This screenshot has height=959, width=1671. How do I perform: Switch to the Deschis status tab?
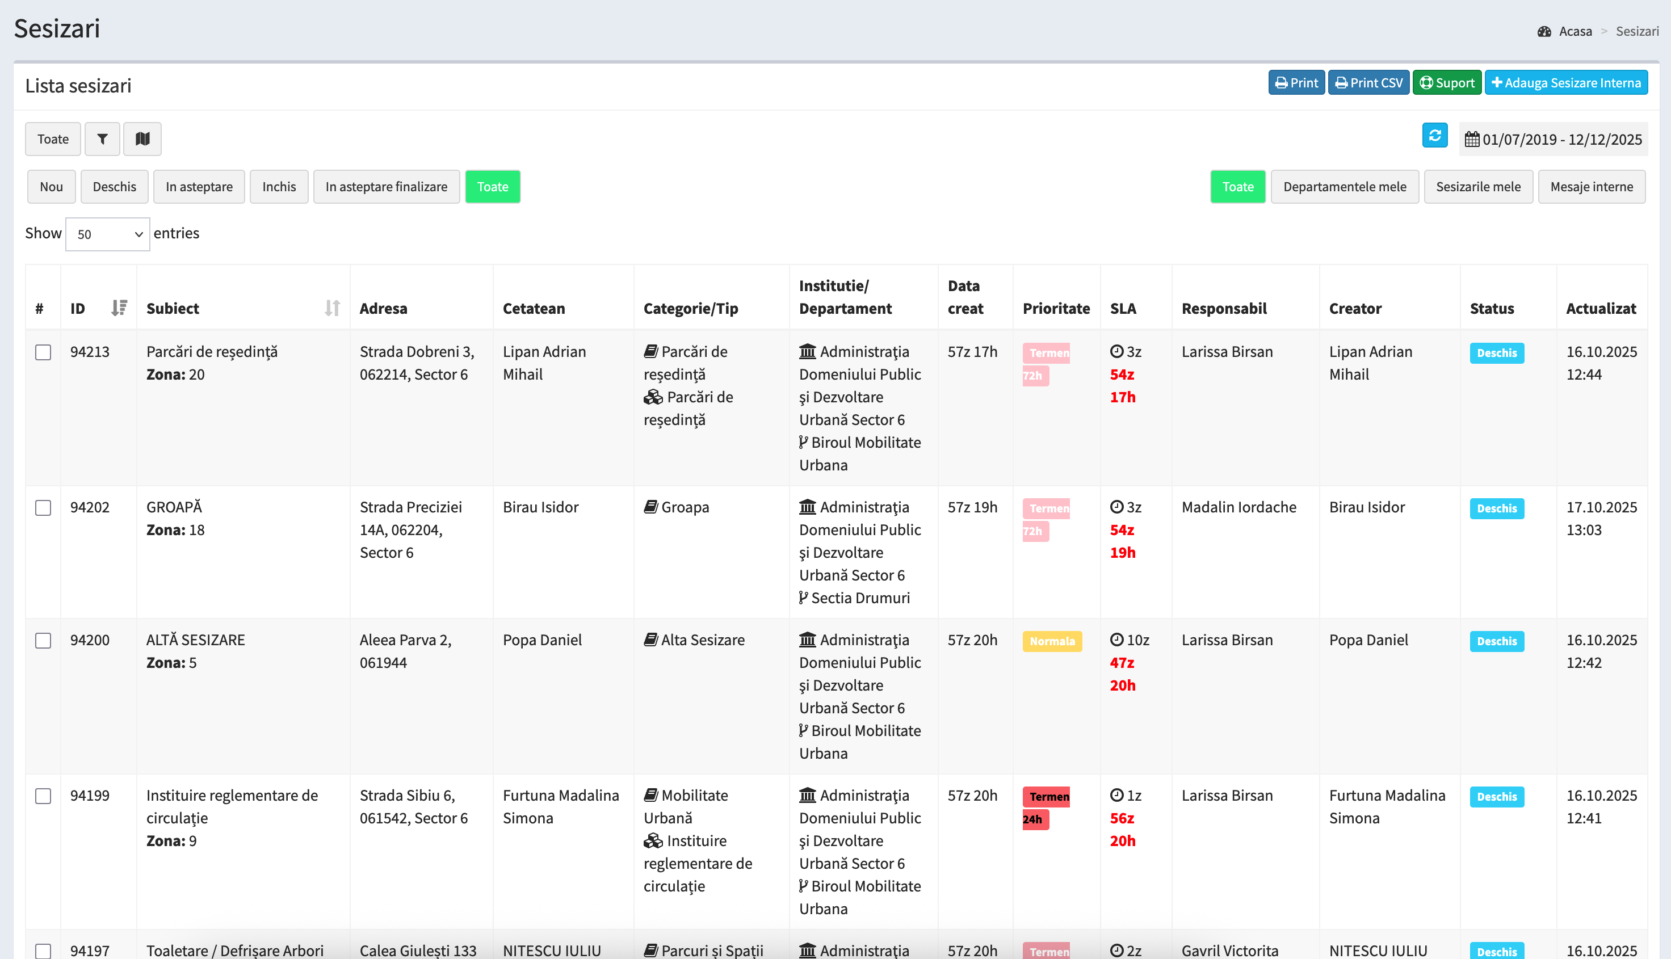pyautogui.click(x=114, y=187)
